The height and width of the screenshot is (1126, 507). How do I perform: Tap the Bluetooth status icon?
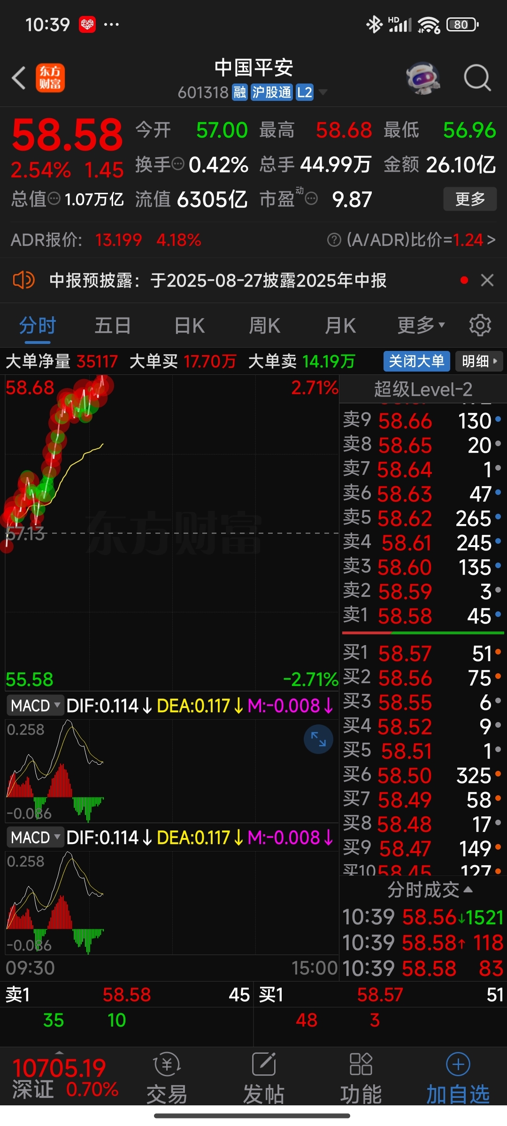[374, 24]
